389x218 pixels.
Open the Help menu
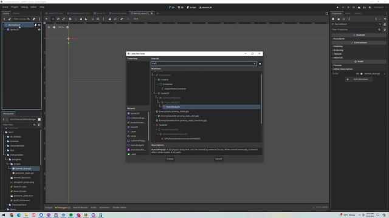tap(42, 7)
